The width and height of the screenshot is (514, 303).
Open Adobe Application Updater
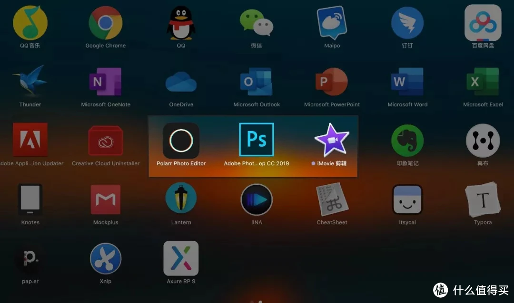(x=30, y=140)
